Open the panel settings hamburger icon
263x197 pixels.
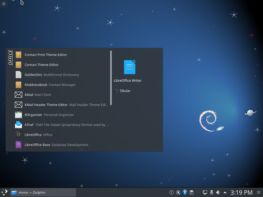[259, 192]
